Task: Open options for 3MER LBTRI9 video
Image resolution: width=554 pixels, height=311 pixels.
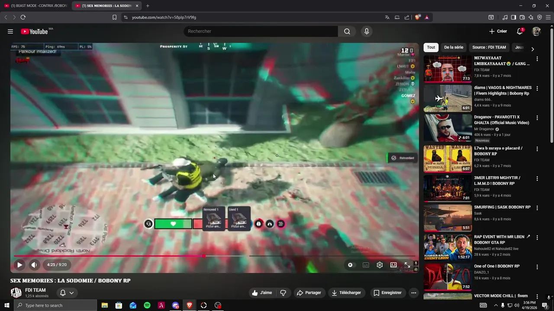Action: (537, 178)
